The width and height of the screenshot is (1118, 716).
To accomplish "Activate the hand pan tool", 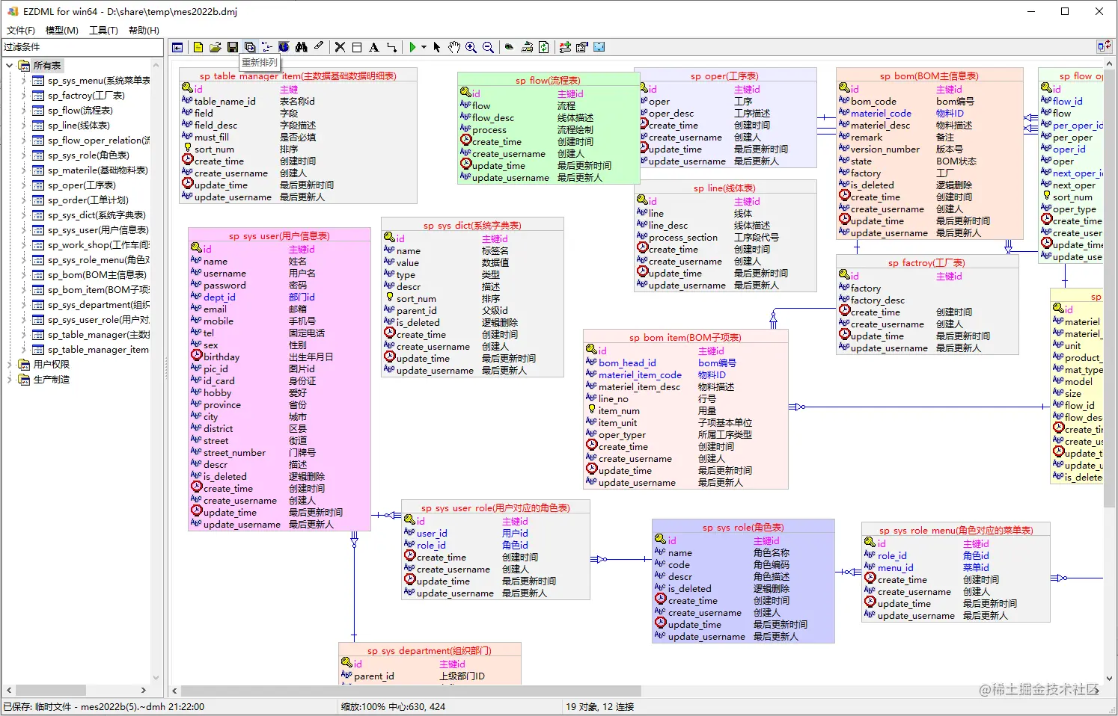I will 453,47.
